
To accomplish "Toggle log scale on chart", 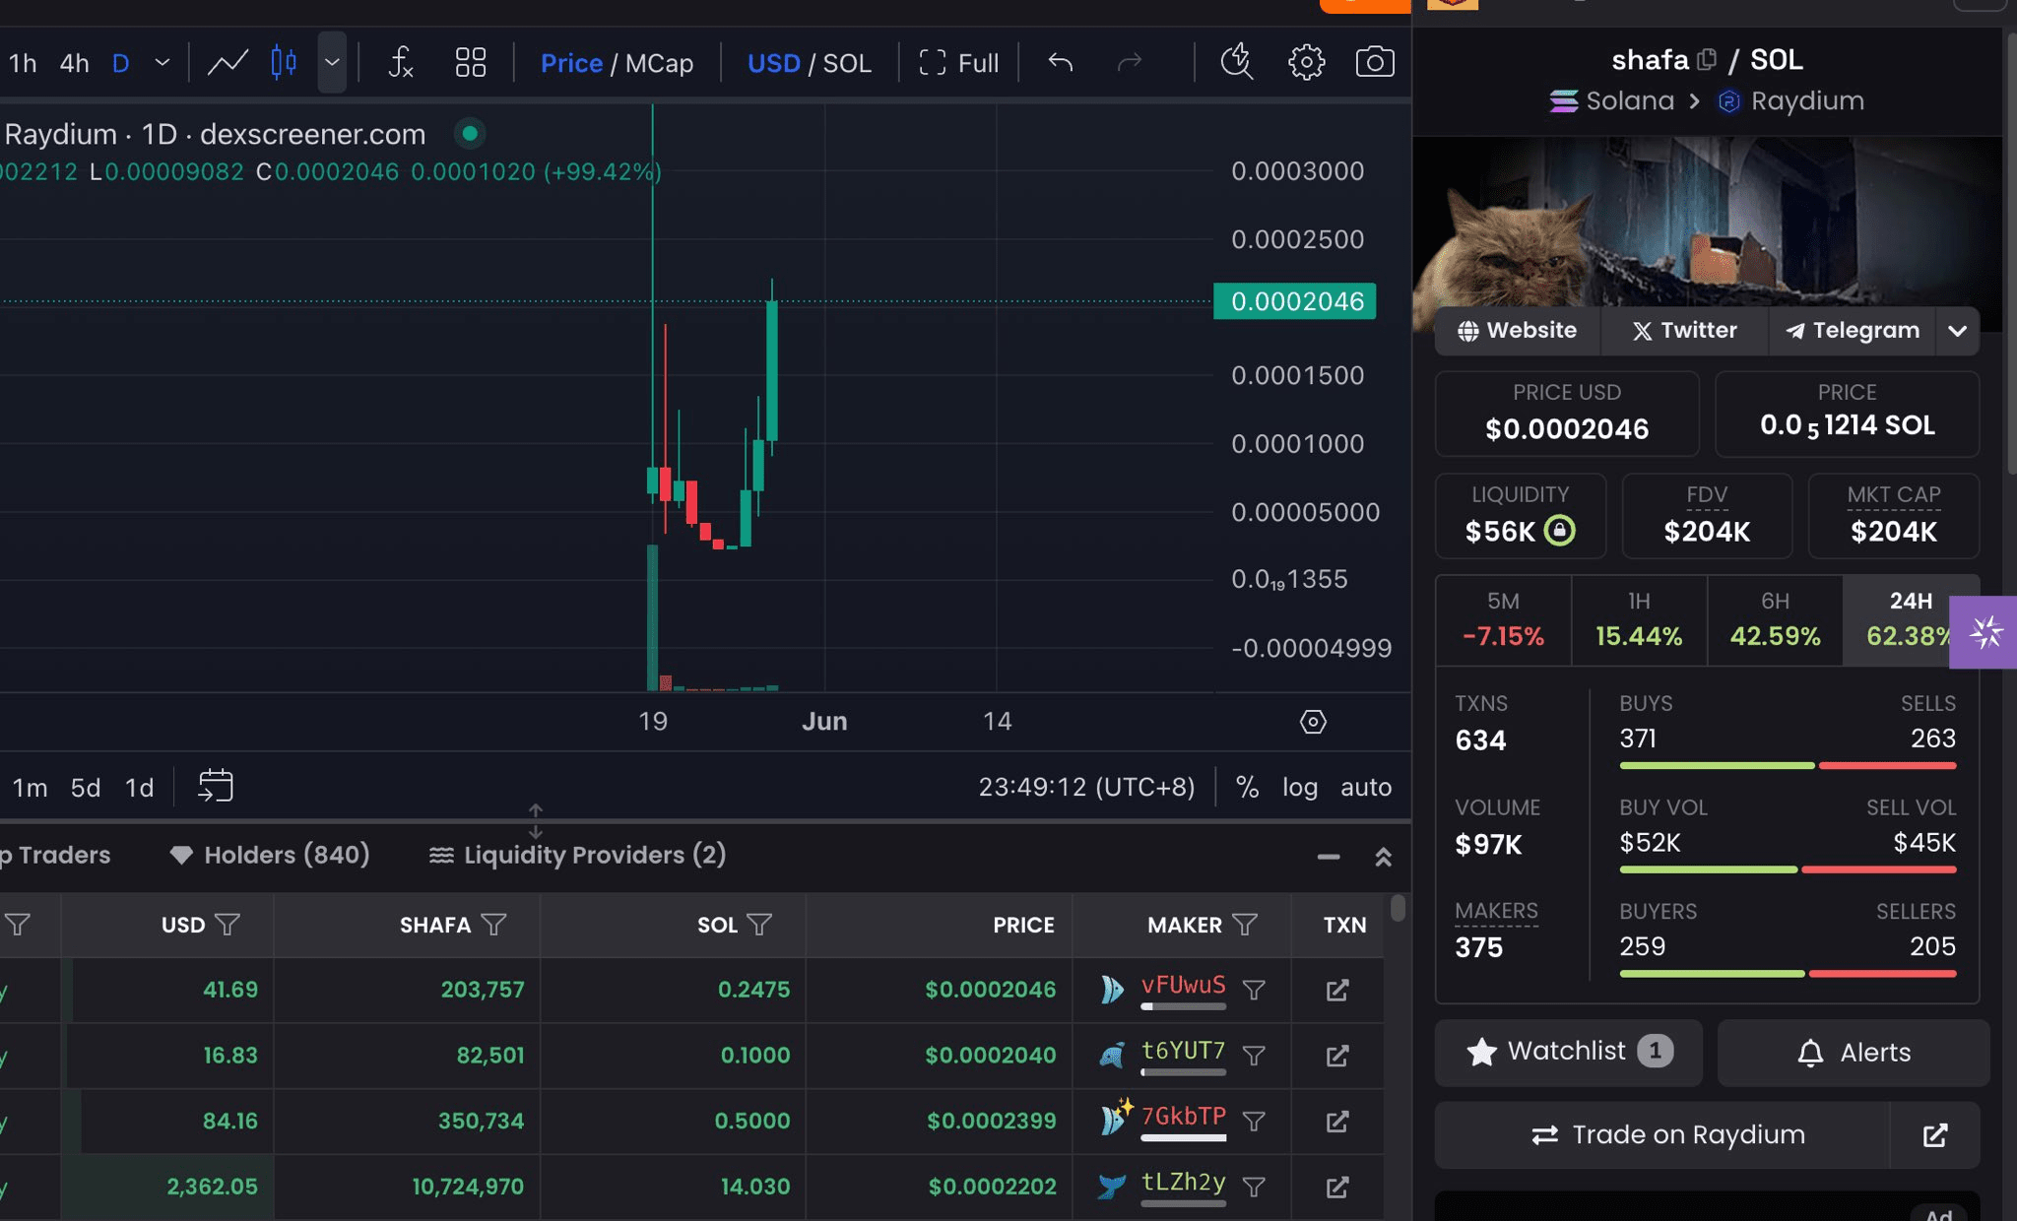I will pos(1299,787).
